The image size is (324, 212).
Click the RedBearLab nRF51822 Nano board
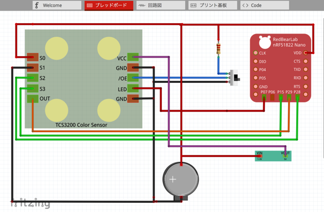[280, 68]
